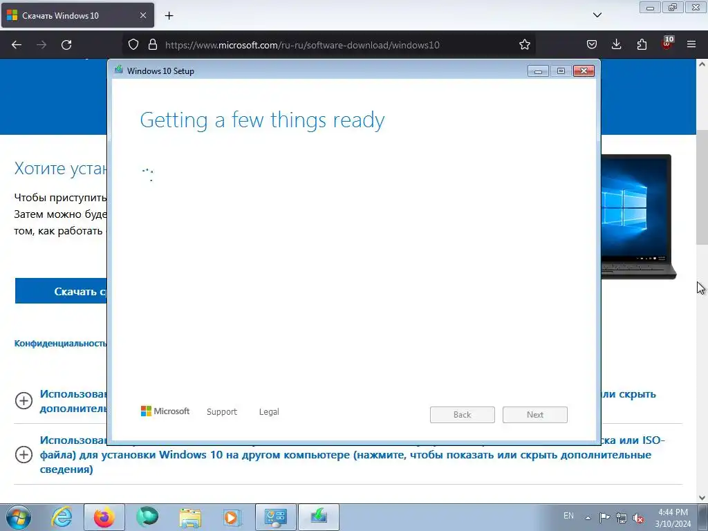The height and width of the screenshot is (531, 708).
Task: Open Windows Media Player from taskbar
Action: pos(232,517)
